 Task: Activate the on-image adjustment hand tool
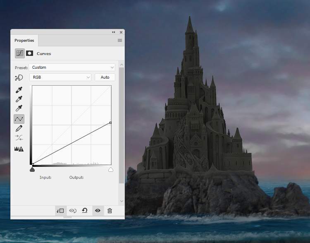coord(19,77)
